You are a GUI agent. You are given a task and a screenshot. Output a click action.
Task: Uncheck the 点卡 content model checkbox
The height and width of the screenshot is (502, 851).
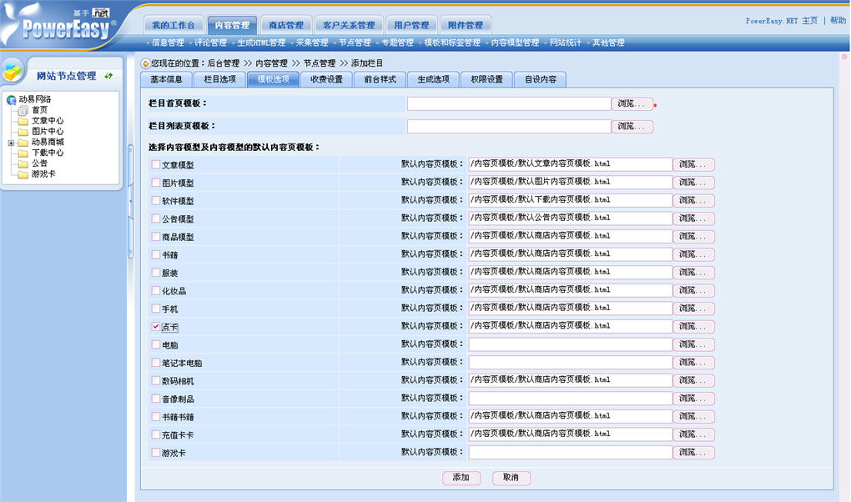[155, 326]
